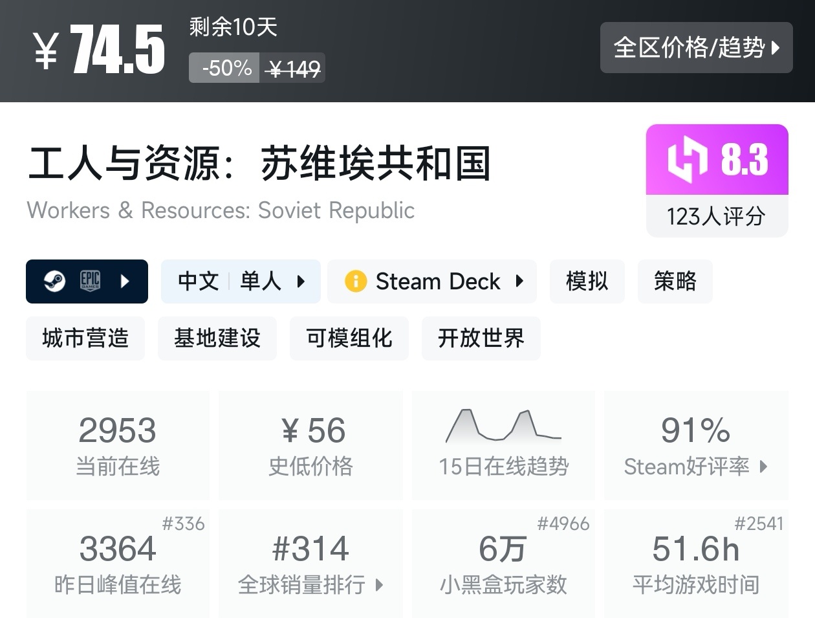
Task: Click the 123人评分 rating count
Action: [717, 216]
